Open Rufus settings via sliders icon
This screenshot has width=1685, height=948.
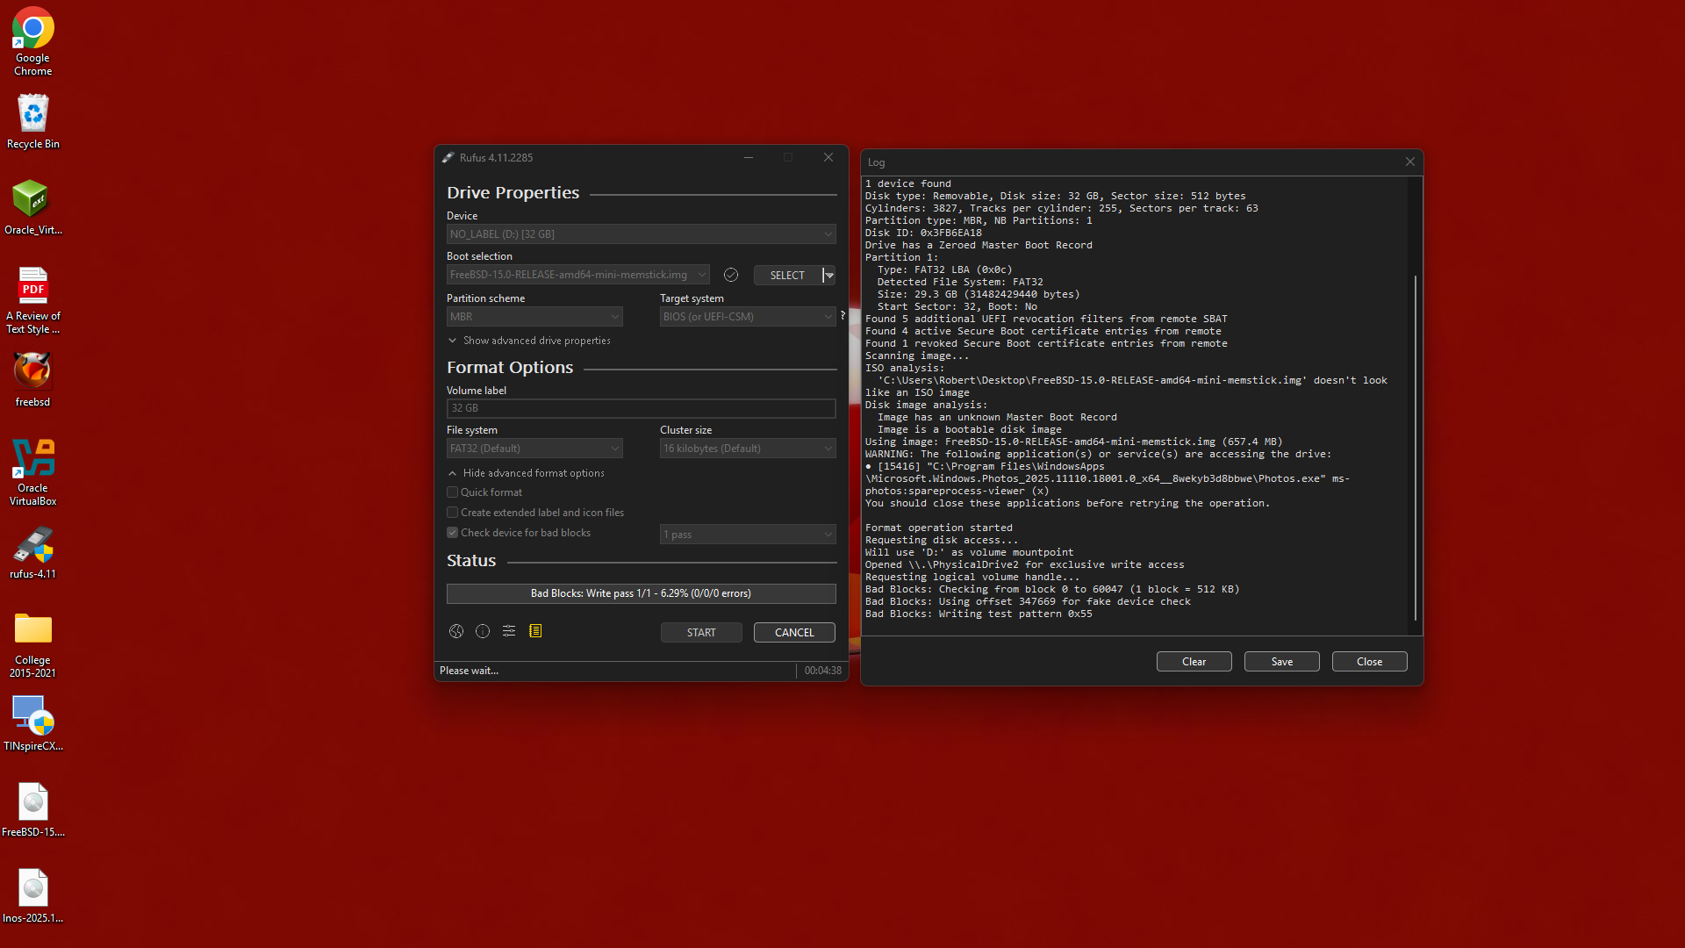(x=509, y=631)
